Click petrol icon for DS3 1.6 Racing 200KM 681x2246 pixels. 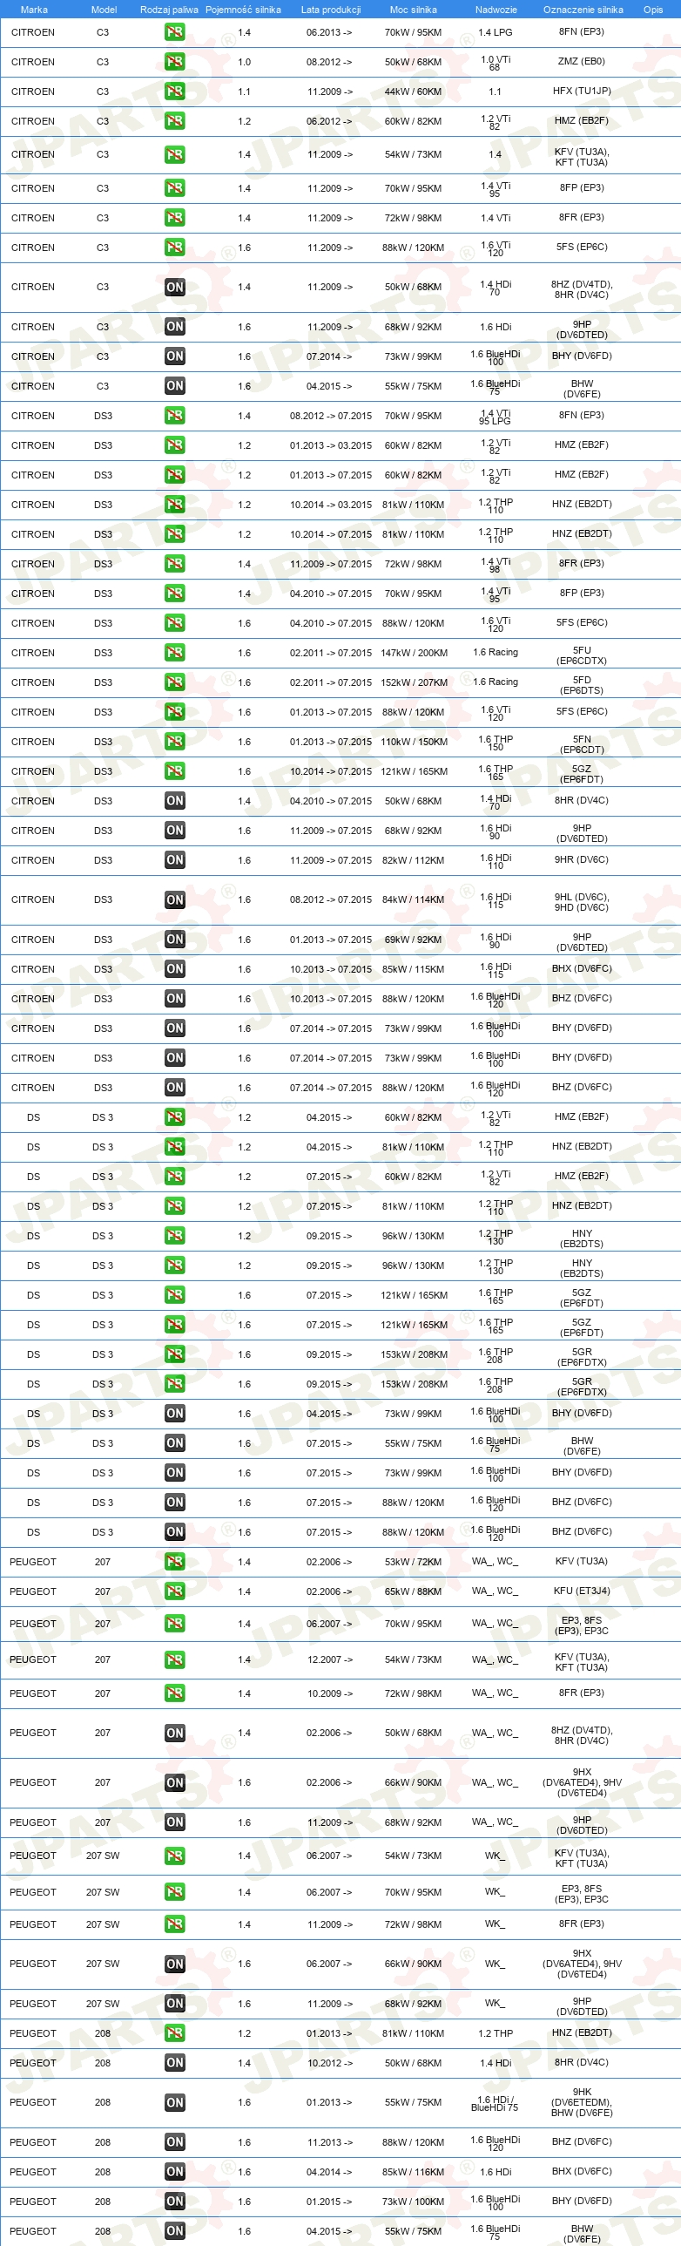174,653
